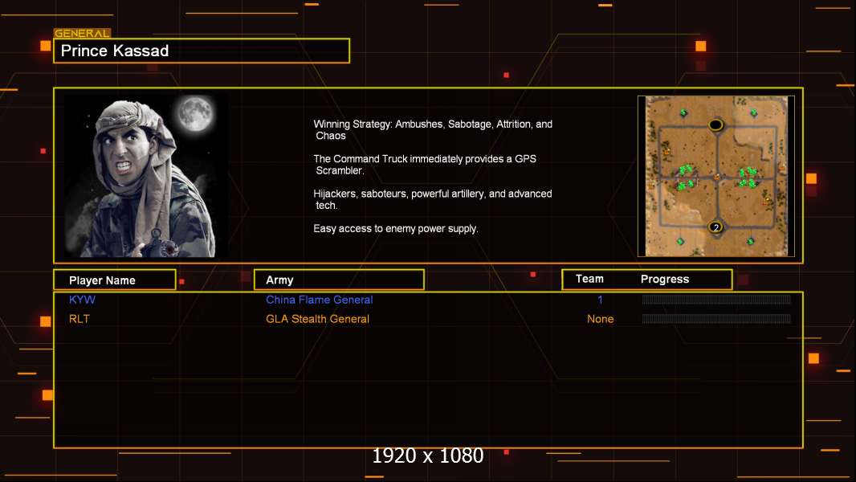
Task: Click the right green supply cluster on minimap
Action: coord(748,178)
